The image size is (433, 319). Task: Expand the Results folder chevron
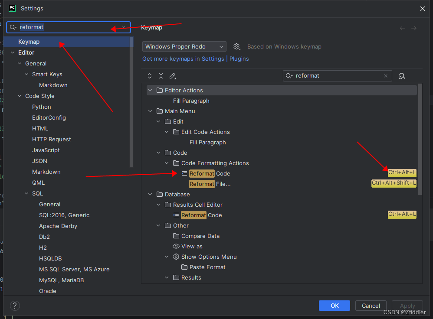[x=166, y=277]
